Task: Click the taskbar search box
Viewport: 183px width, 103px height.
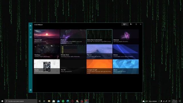Action: pyautogui.click(x=21, y=101)
